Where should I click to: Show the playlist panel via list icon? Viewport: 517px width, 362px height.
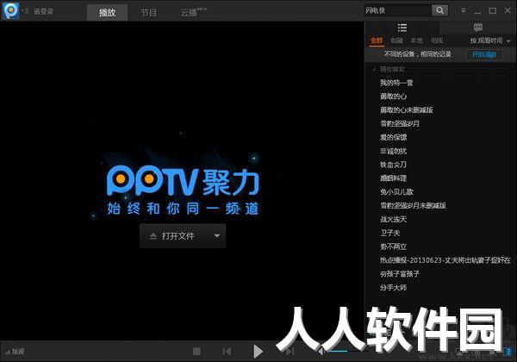pos(402,28)
